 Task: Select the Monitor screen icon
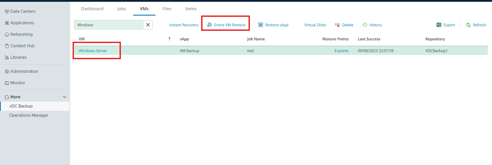pyautogui.click(x=7, y=83)
